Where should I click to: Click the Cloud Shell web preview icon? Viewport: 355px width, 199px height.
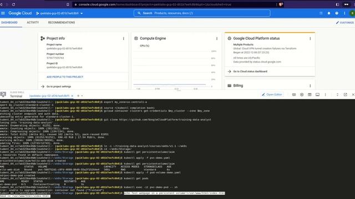[310, 95]
